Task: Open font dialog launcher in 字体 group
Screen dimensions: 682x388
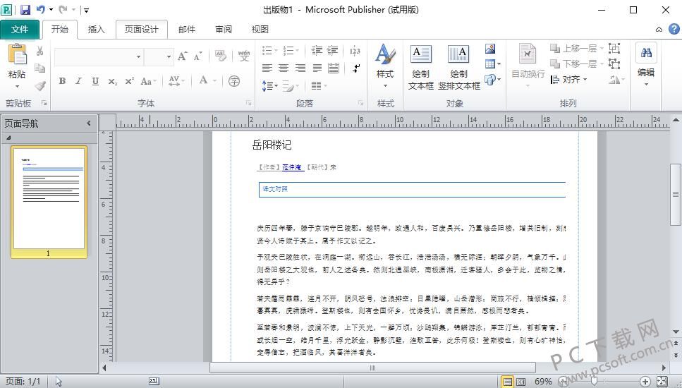Action: click(248, 103)
